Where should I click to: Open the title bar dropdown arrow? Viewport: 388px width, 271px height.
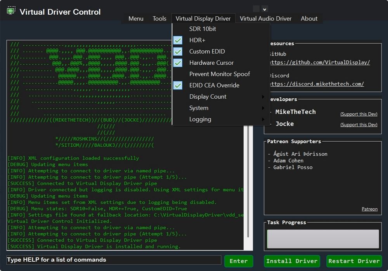click(x=265, y=9)
